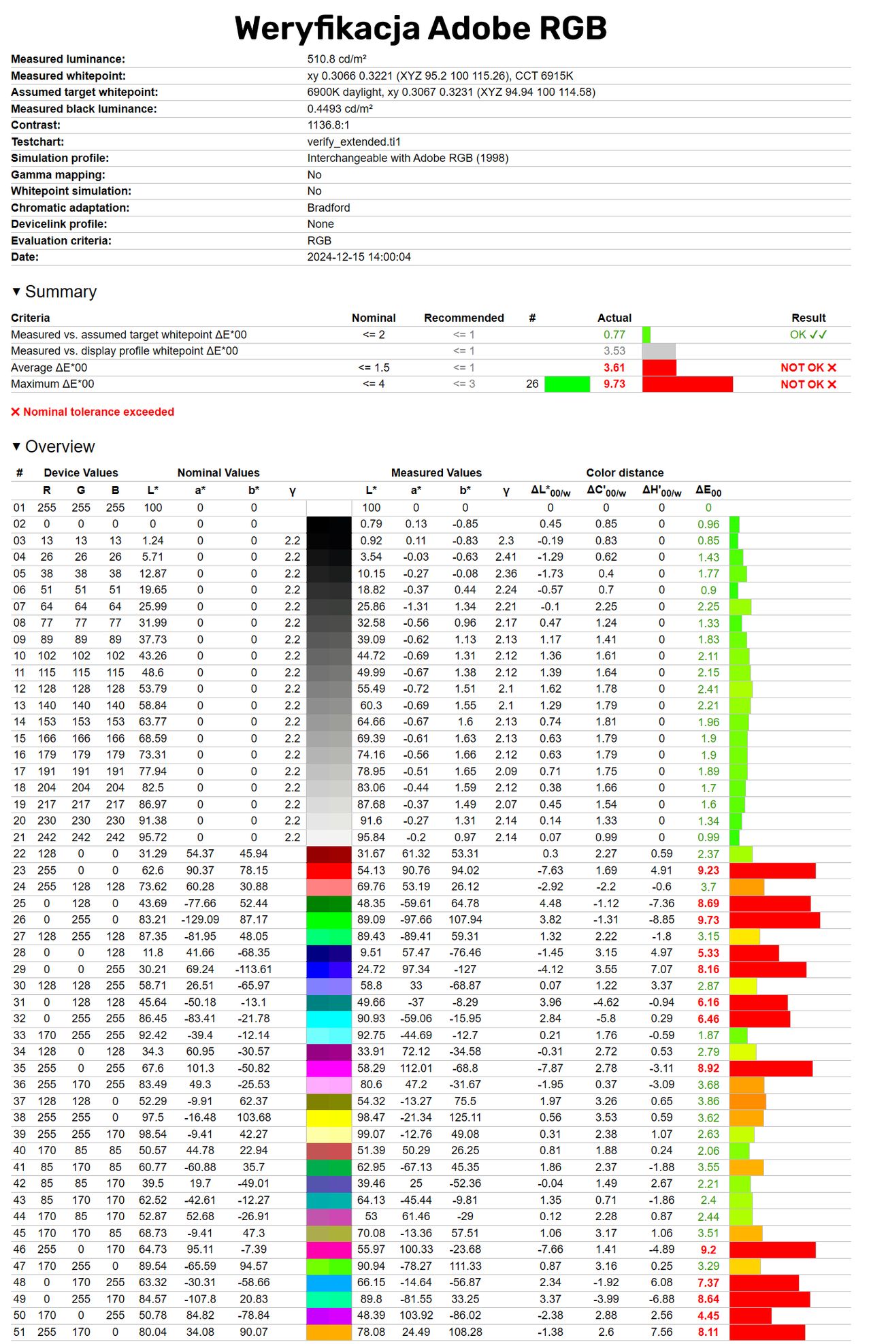
Task: Click the '510.8 cd/m²' value
Action: (x=337, y=59)
